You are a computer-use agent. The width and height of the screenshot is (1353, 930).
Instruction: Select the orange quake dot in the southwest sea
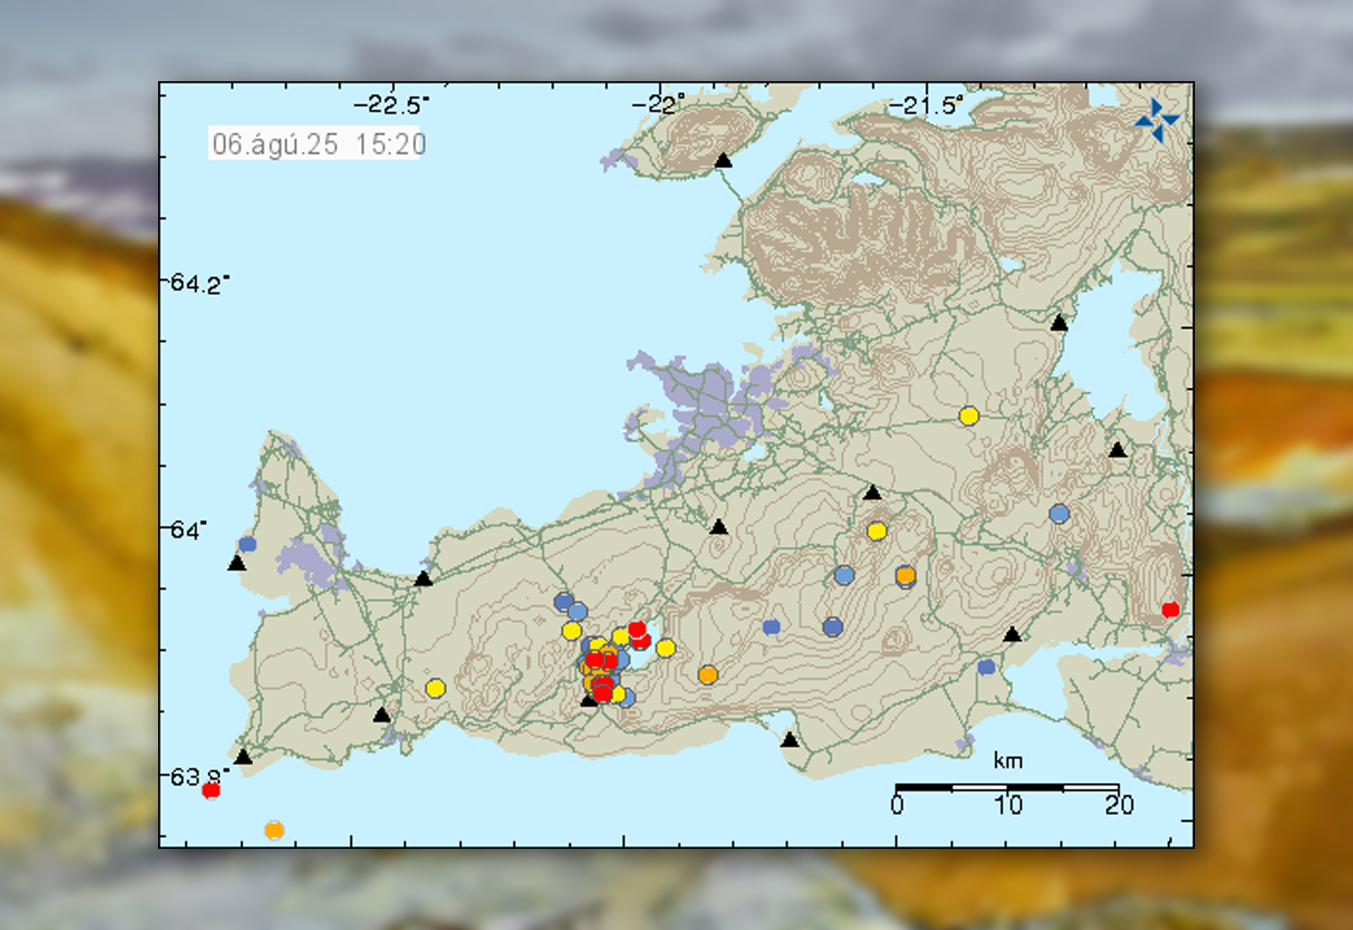[274, 830]
